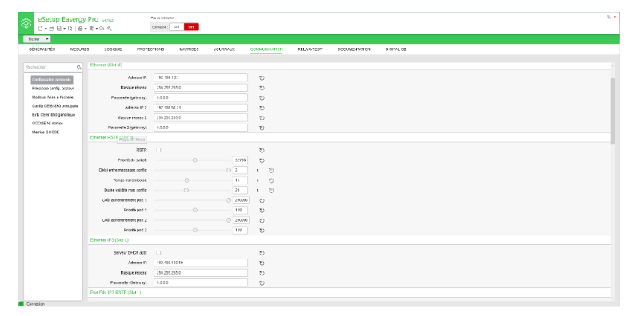Switch connection toggle to ON
The width and height of the screenshot is (637, 316).
177,27
